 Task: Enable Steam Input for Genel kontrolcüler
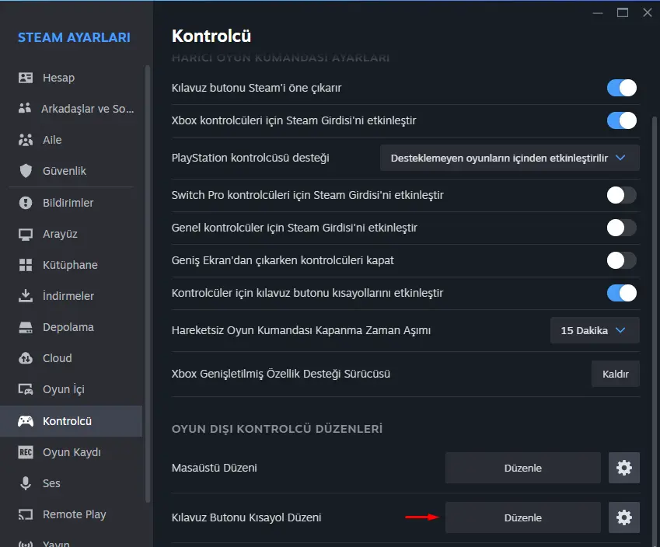coord(622,228)
